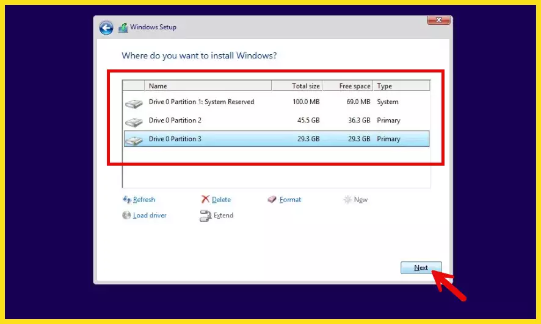
Task: Click Primary type cell of Partition 3
Action: point(388,139)
